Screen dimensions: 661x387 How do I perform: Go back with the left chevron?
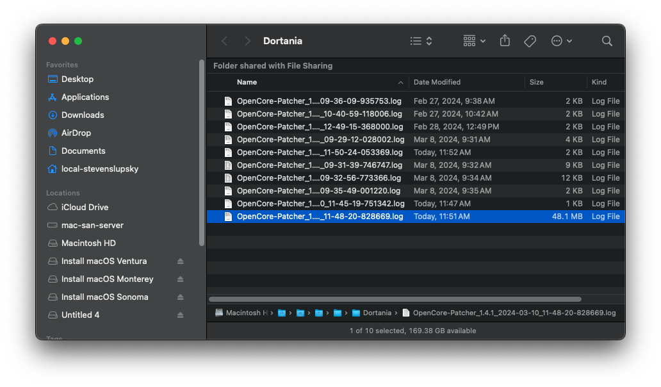click(x=224, y=41)
